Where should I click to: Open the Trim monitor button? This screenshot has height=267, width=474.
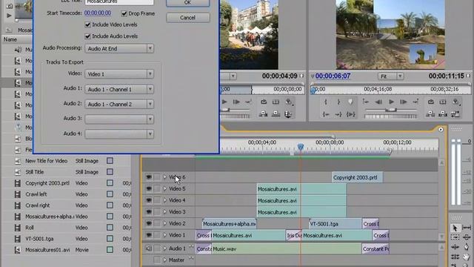(455, 114)
